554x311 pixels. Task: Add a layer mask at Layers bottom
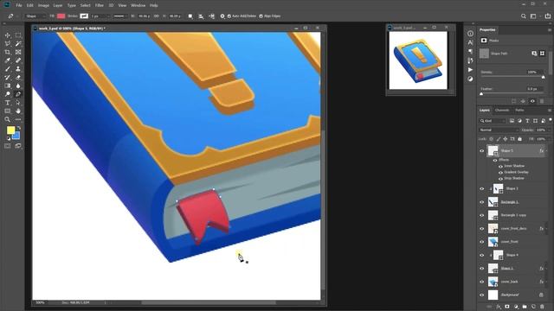coord(507,307)
